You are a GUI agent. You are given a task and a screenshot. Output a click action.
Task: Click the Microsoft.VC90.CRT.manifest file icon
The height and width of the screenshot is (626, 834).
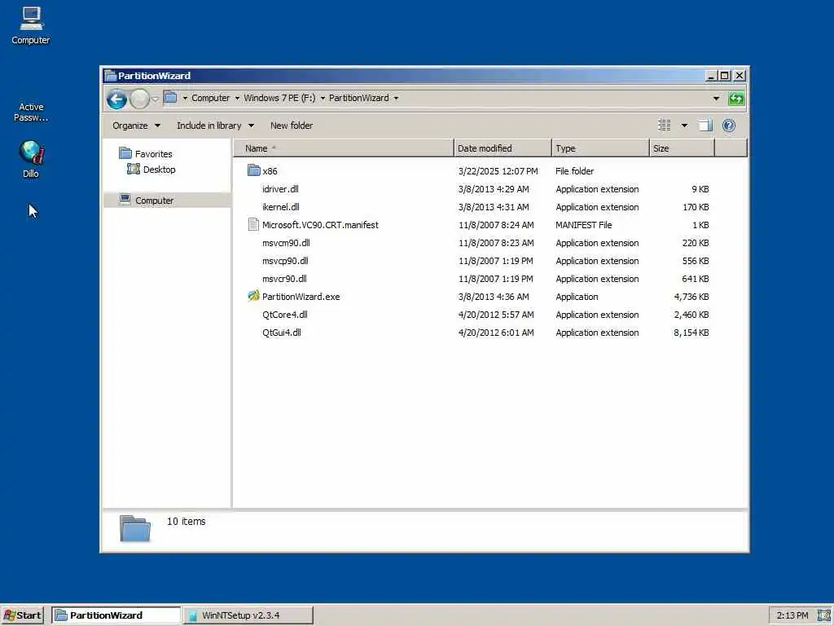point(254,225)
